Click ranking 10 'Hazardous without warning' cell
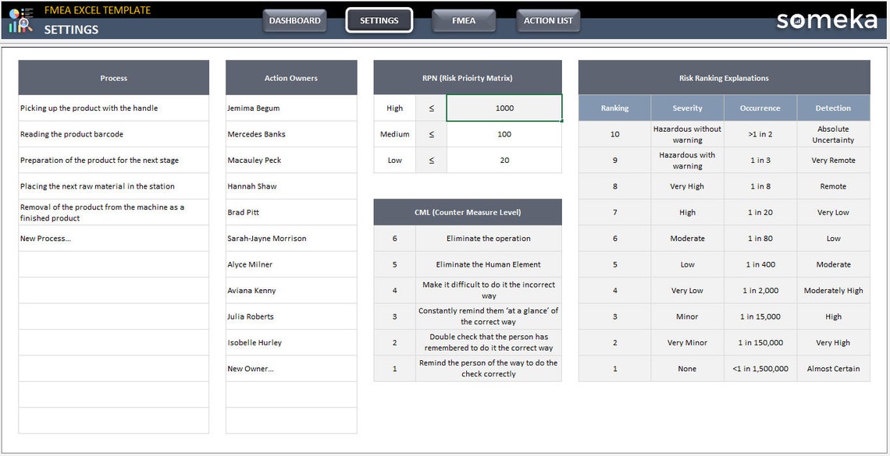890x456 pixels. 687,134
